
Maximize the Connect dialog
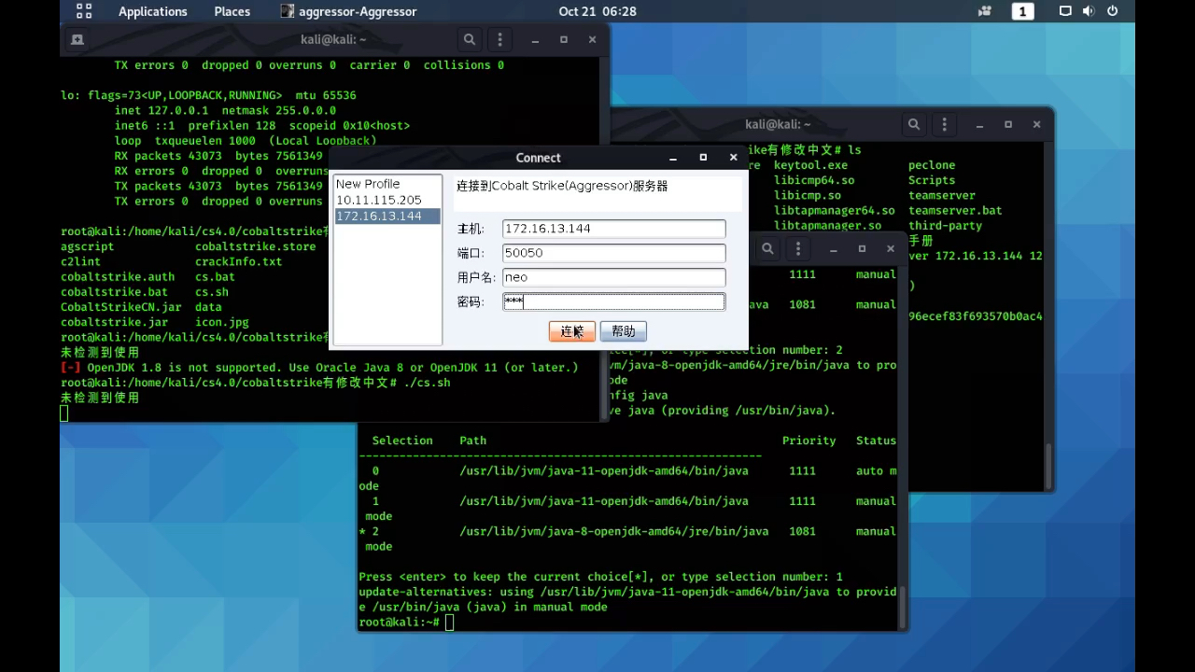[703, 158]
